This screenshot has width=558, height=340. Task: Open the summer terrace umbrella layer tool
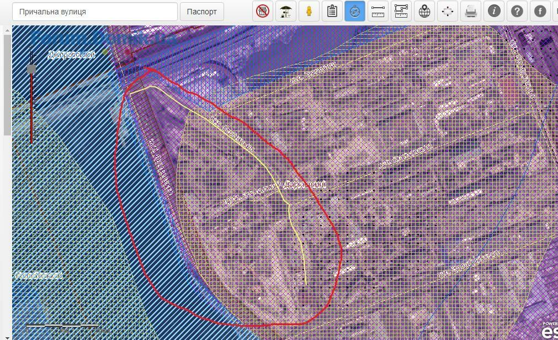tap(286, 12)
